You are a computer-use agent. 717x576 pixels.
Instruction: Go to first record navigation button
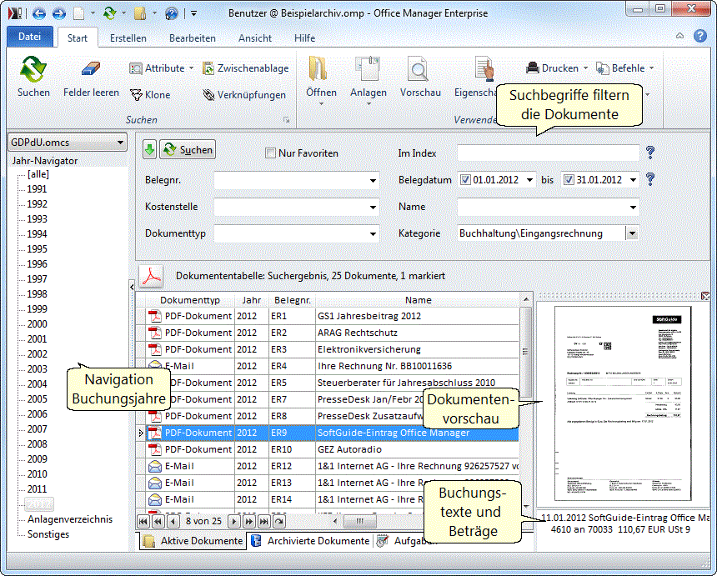coord(143,521)
